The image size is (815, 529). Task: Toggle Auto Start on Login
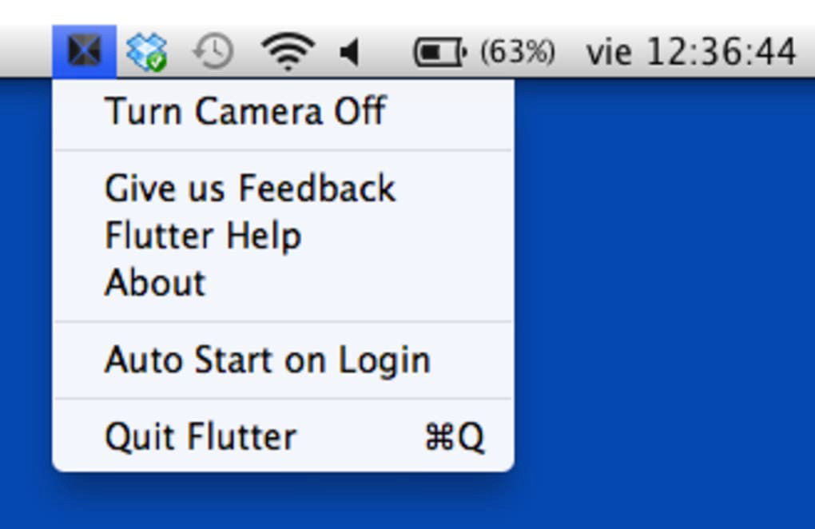click(267, 360)
